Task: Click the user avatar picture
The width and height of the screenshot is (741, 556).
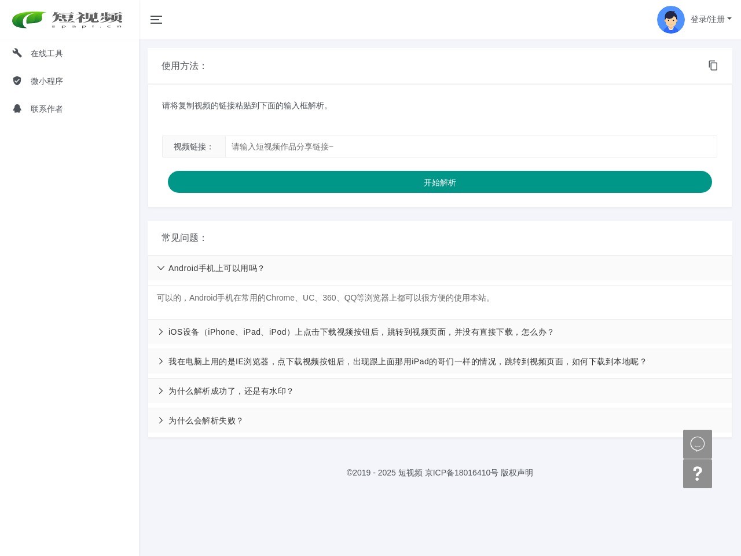Action: click(x=670, y=20)
